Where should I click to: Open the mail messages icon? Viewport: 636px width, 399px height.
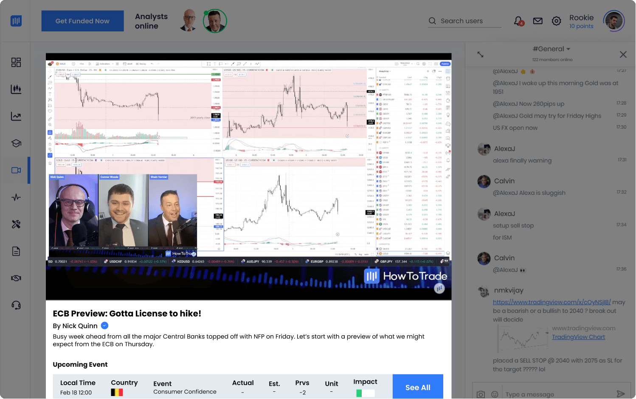pyautogui.click(x=538, y=21)
